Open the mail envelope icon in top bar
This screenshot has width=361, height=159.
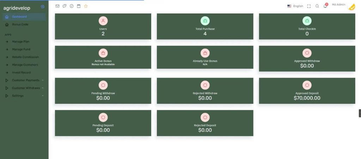click(57, 6)
